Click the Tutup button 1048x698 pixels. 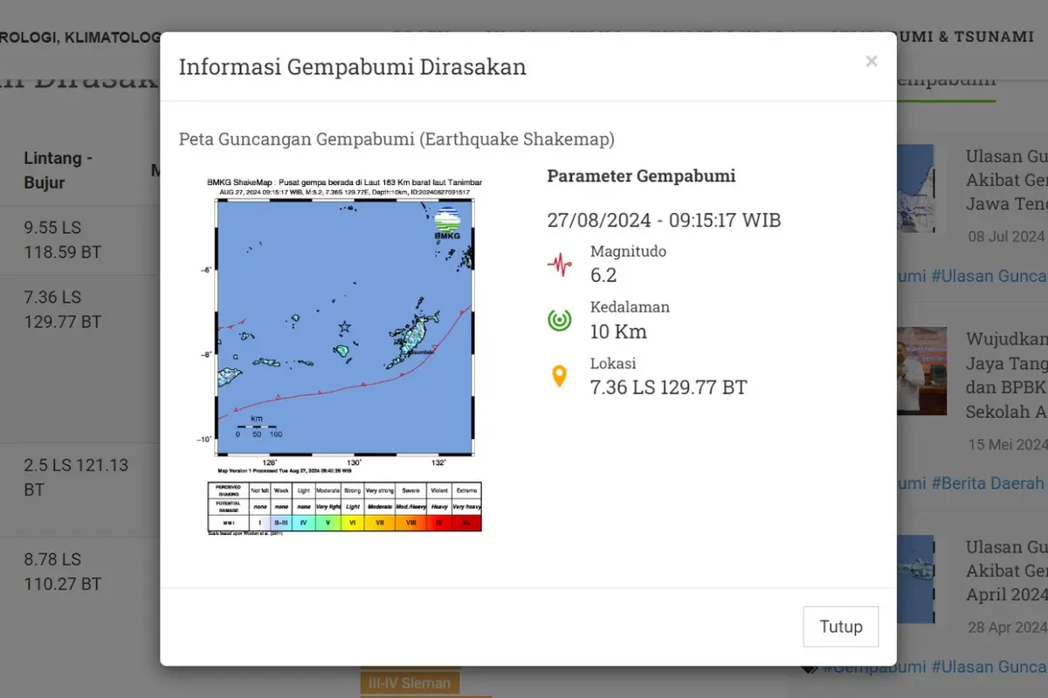point(841,626)
